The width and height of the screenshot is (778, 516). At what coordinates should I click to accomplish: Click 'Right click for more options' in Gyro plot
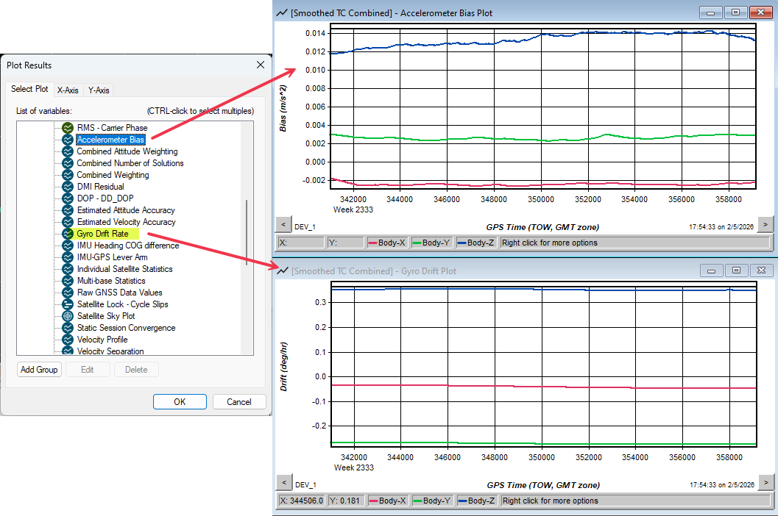(551, 501)
